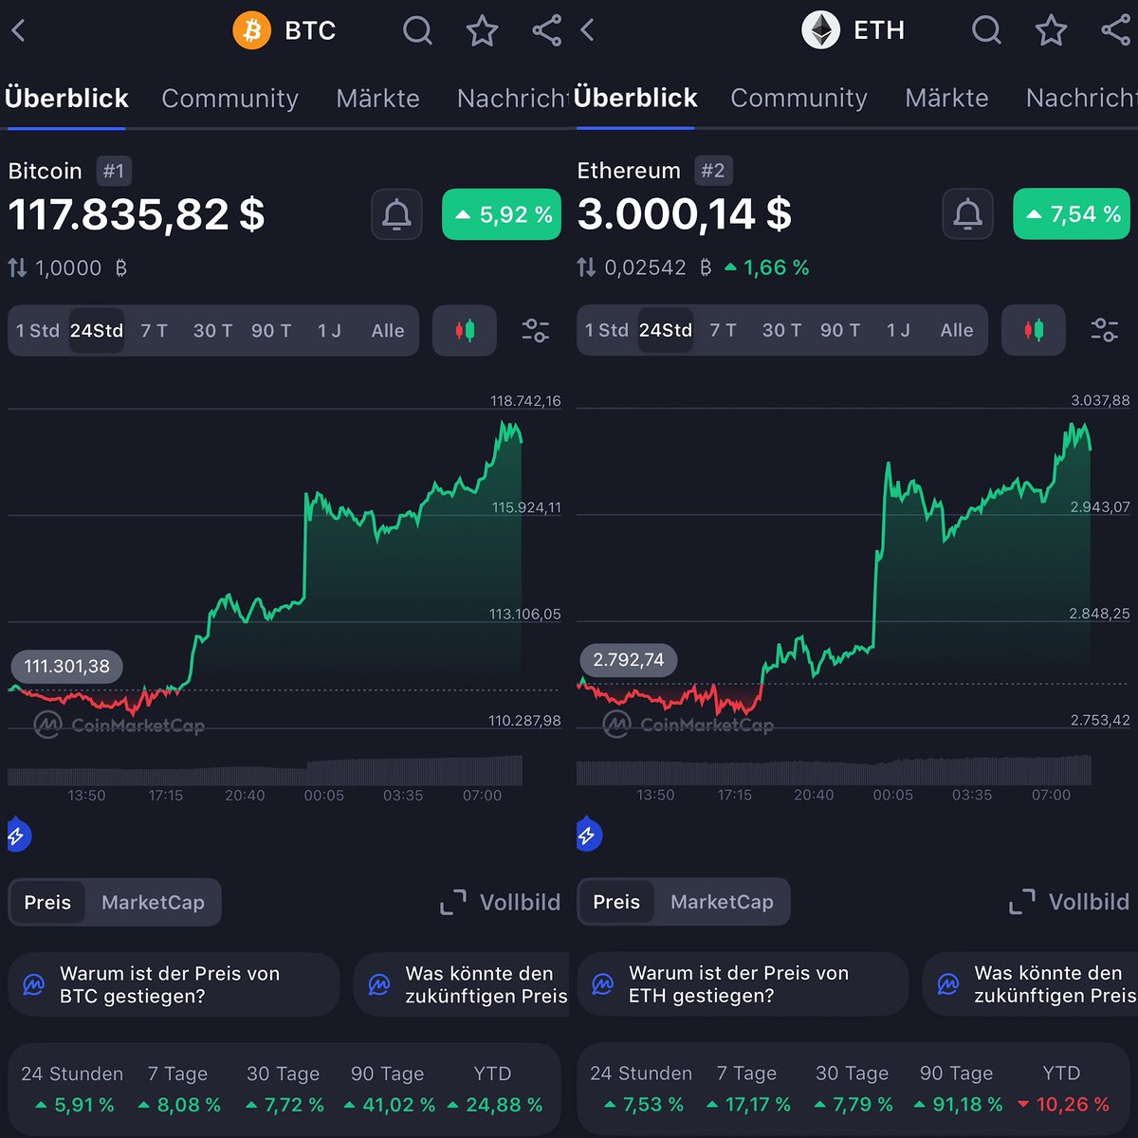The width and height of the screenshot is (1138, 1138).
Task: Select 1 J range on ETH chart
Action: pyautogui.click(x=898, y=331)
